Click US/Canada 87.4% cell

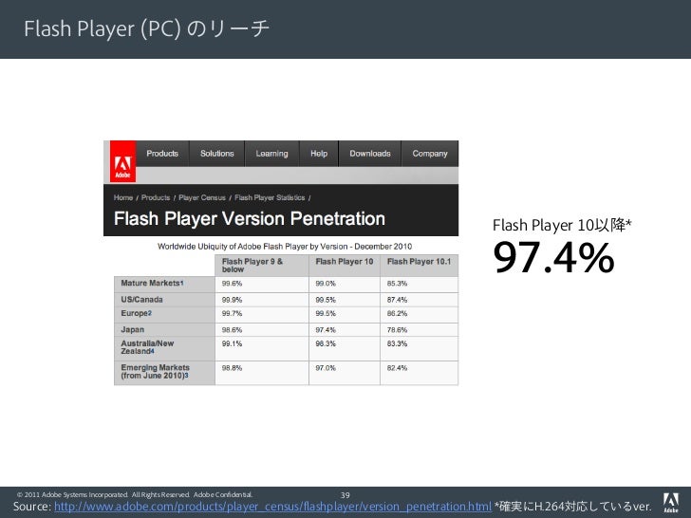[x=420, y=300]
